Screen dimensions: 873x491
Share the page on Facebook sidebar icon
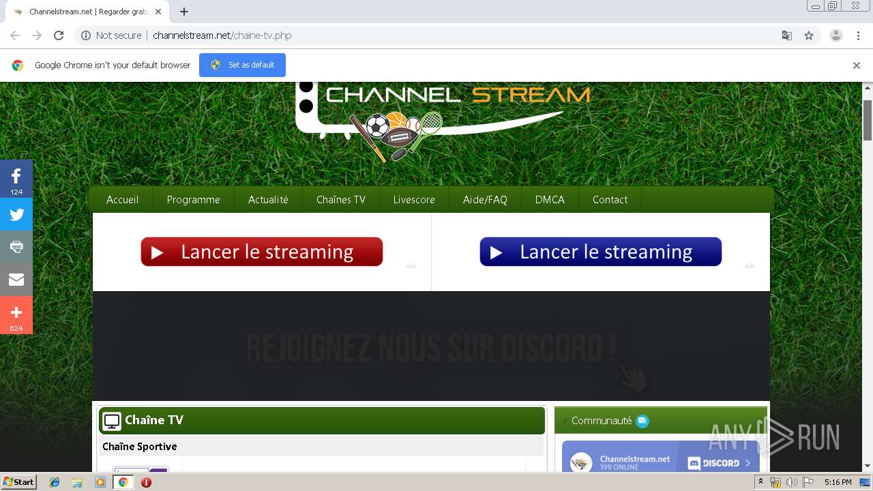point(16,179)
